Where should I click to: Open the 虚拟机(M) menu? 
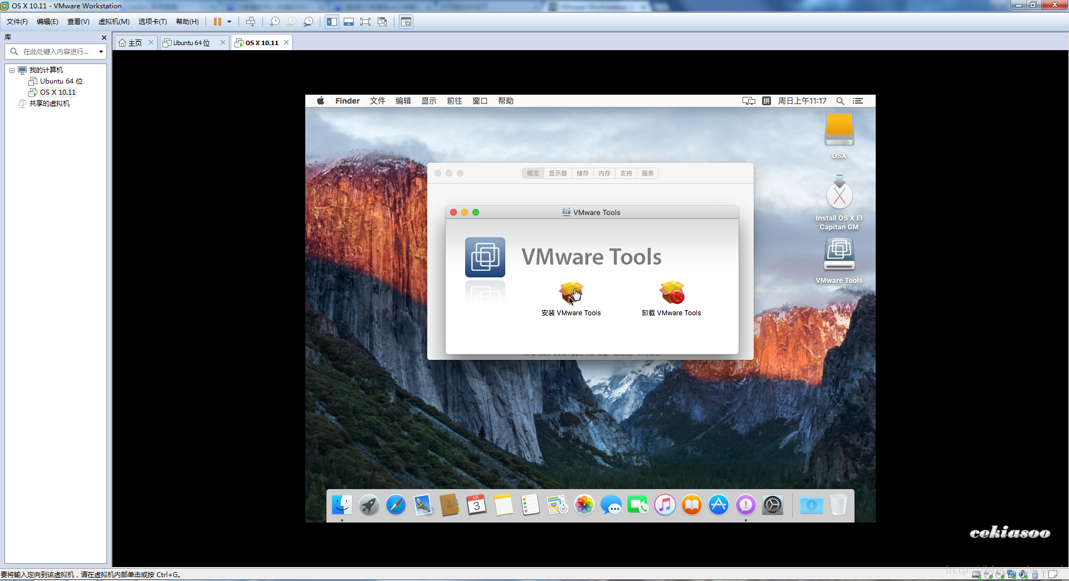click(x=114, y=22)
